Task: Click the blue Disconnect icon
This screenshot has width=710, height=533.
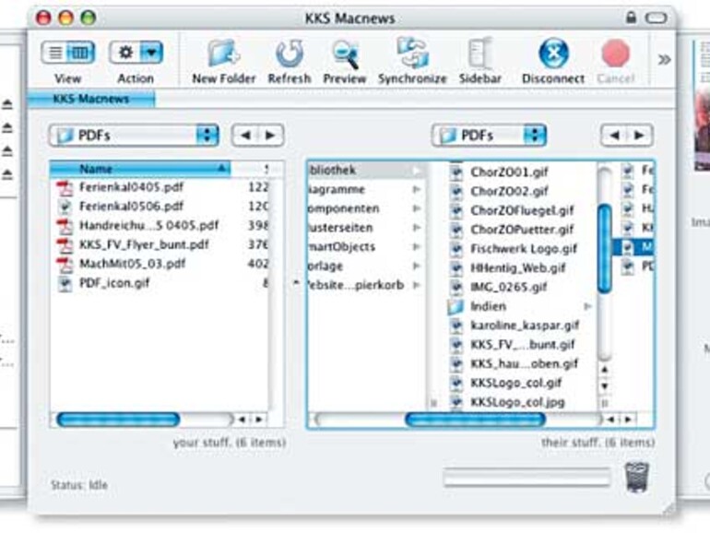Action: [x=553, y=53]
